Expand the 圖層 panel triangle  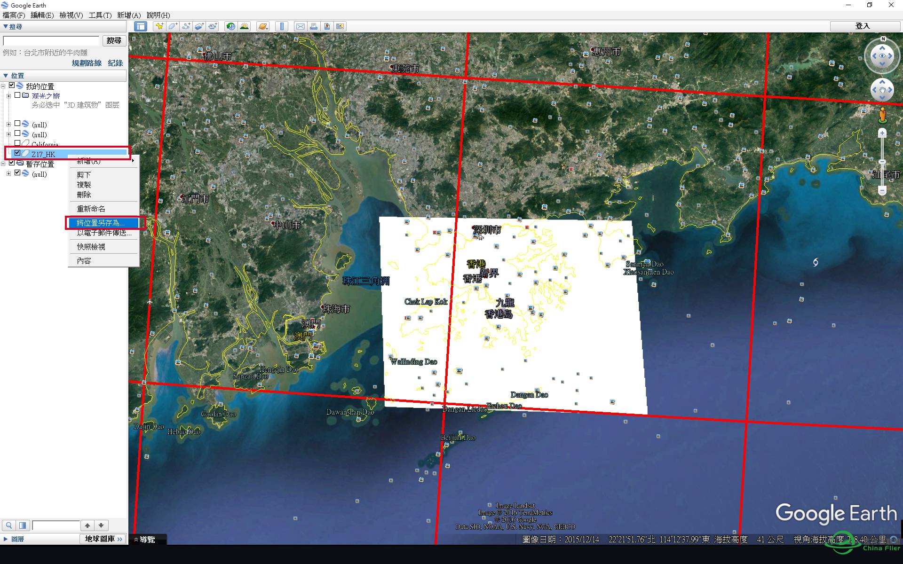[x=5, y=539]
